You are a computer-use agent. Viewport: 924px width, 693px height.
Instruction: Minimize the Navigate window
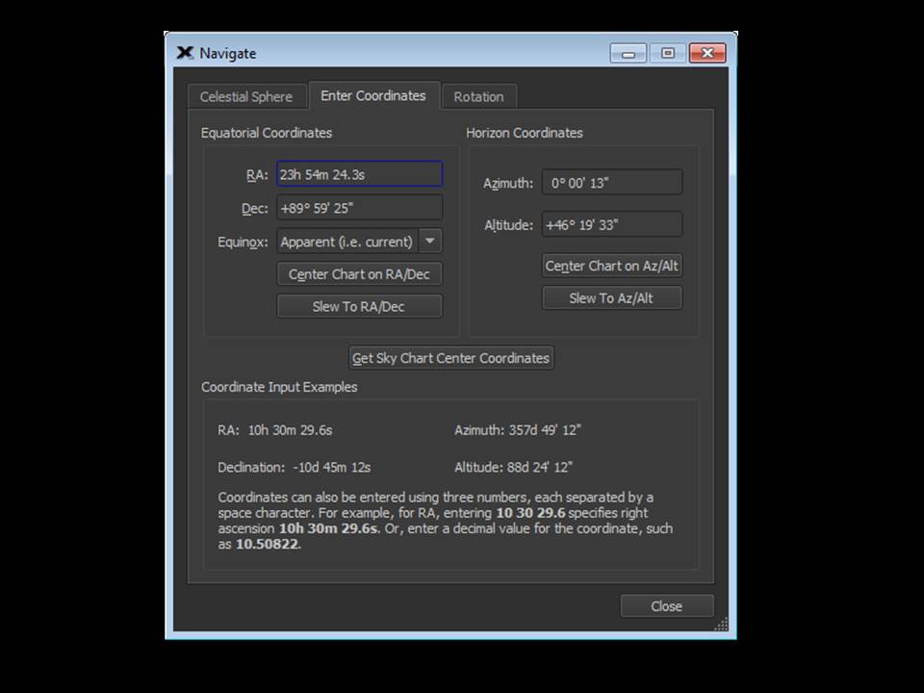[x=629, y=54]
